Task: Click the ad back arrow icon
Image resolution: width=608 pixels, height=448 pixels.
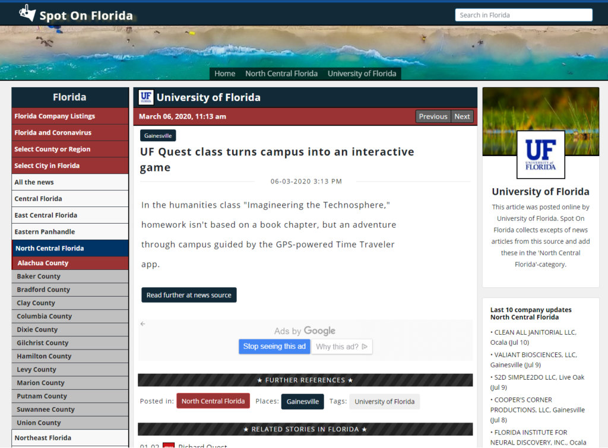Action: 143,324
